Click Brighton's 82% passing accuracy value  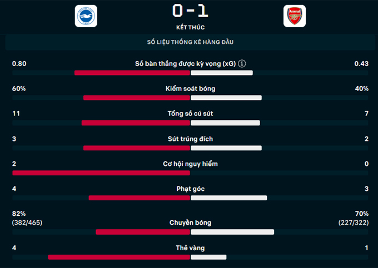[x=19, y=214]
